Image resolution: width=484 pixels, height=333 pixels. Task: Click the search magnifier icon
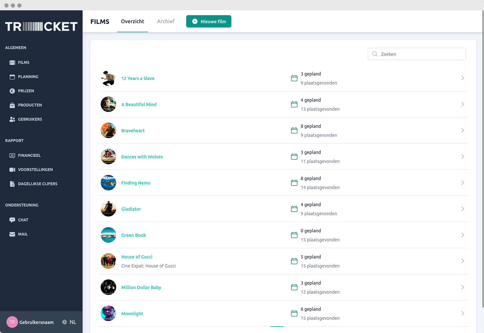(375, 54)
